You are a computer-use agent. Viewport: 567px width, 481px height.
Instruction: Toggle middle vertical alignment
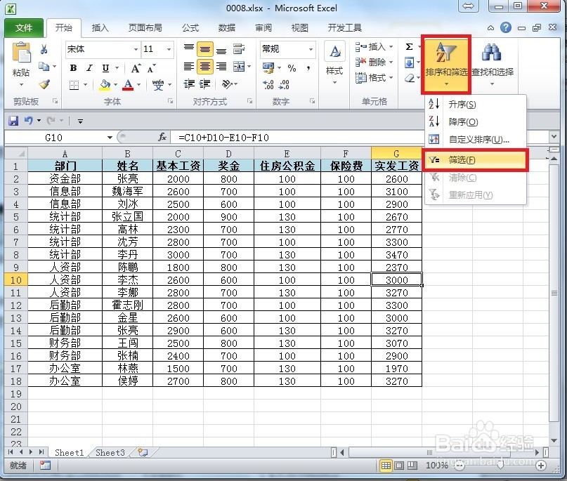(x=205, y=49)
